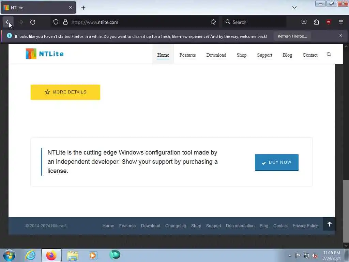
Task: Open the website search magnifier icon
Action: 329,54
